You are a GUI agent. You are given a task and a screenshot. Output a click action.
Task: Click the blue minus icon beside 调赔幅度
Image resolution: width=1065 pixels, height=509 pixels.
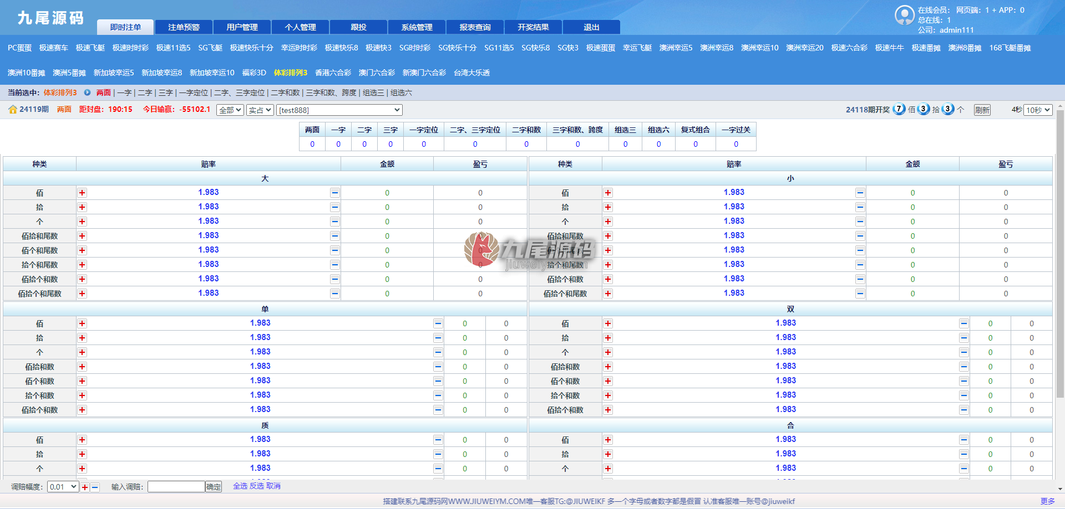click(95, 487)
